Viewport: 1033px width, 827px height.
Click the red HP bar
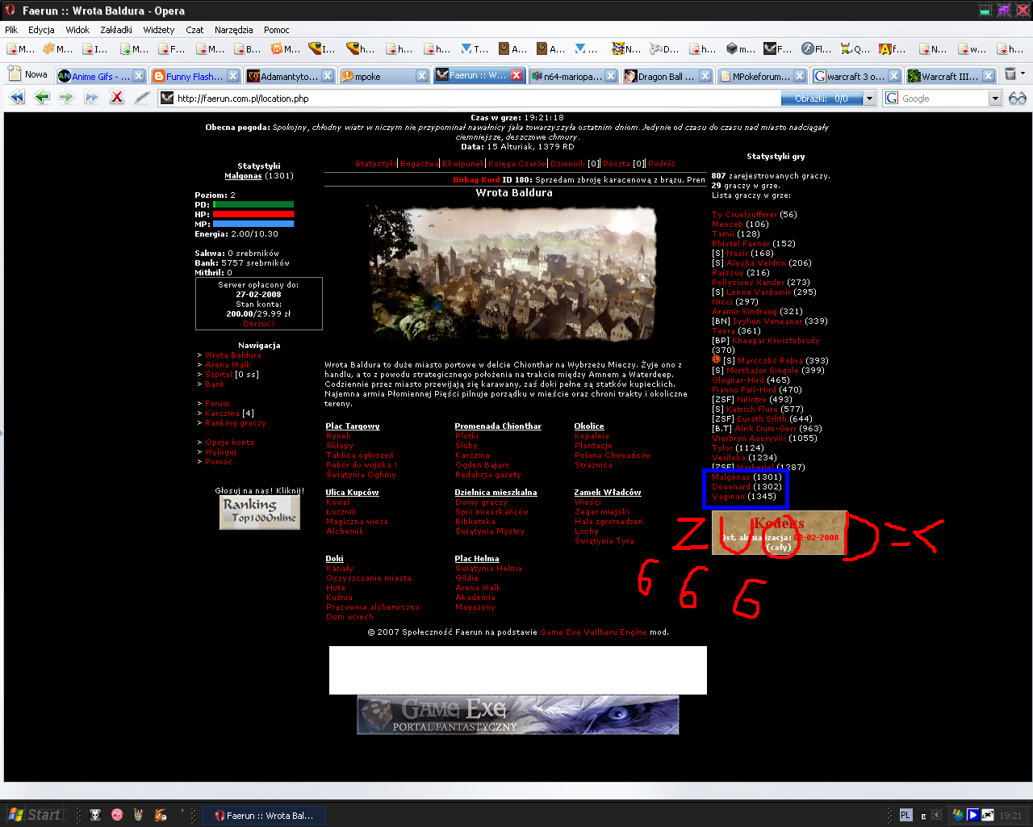click(253, 215)
